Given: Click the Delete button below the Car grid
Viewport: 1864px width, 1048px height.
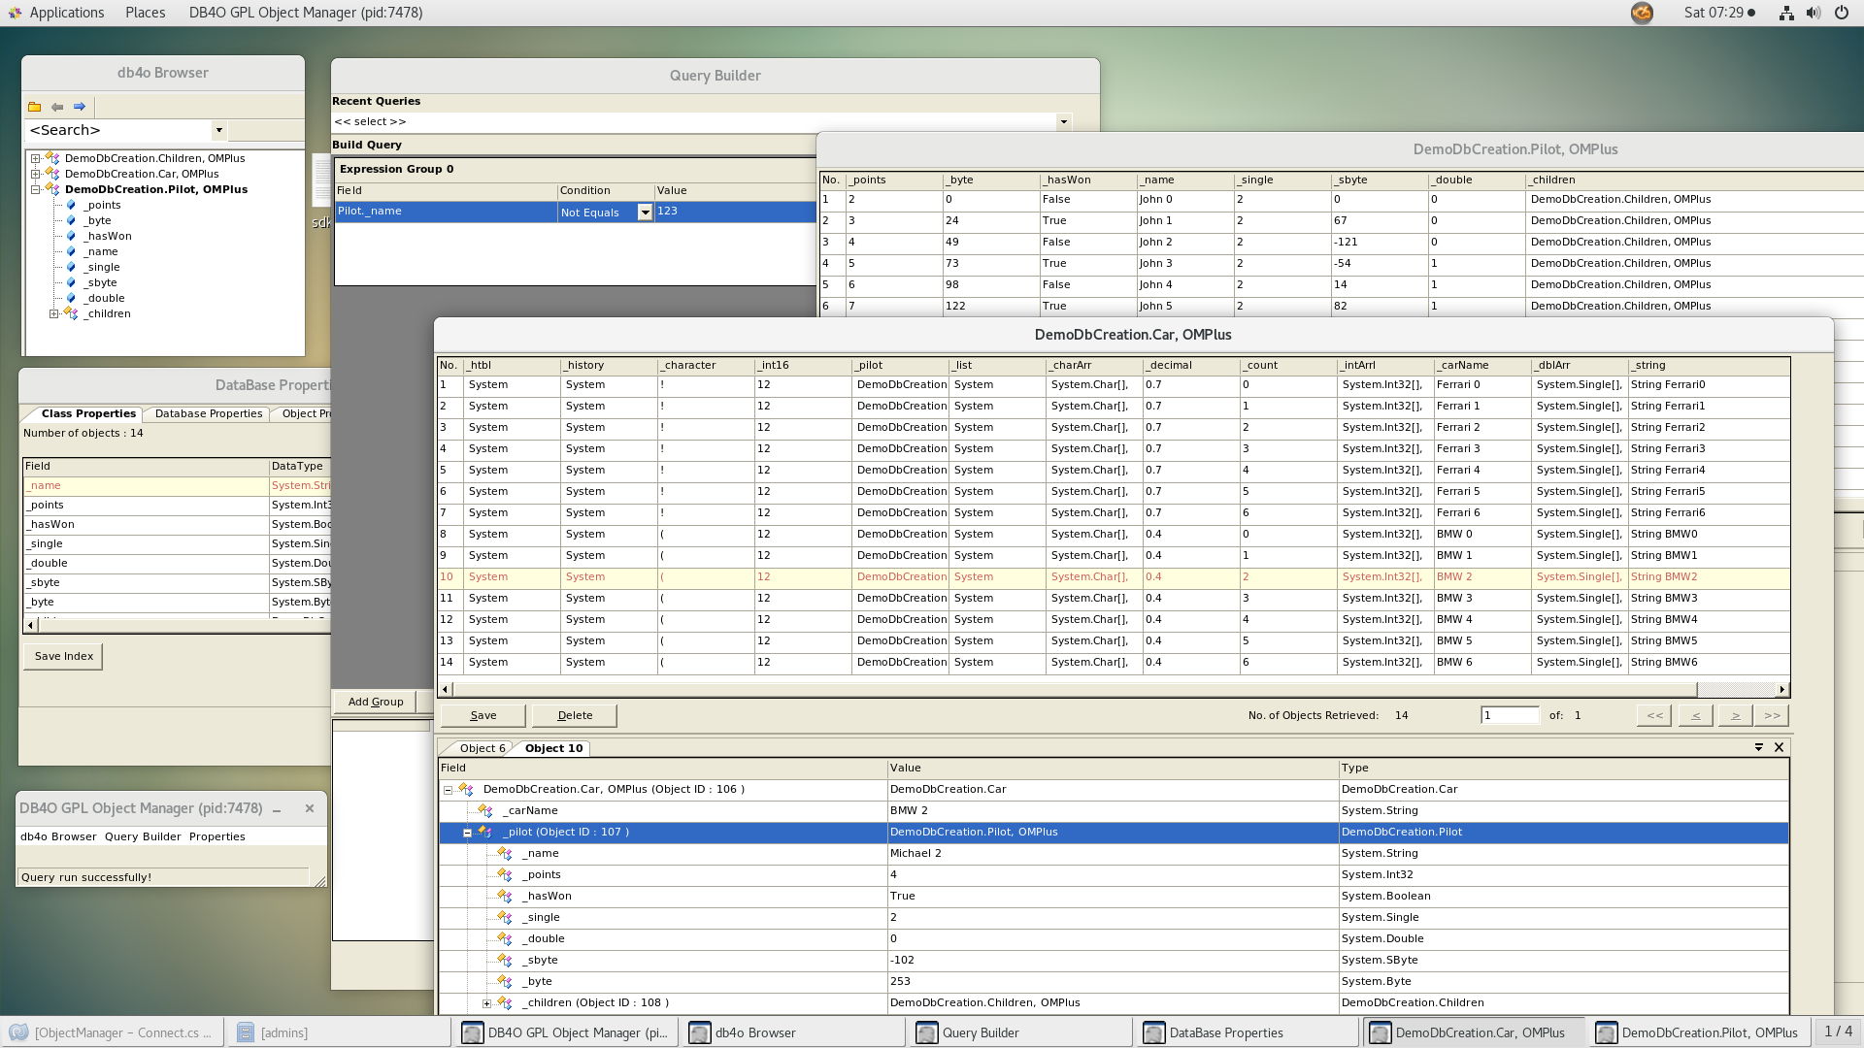Looking at the screenshot, I should click(x=575, y=715).
